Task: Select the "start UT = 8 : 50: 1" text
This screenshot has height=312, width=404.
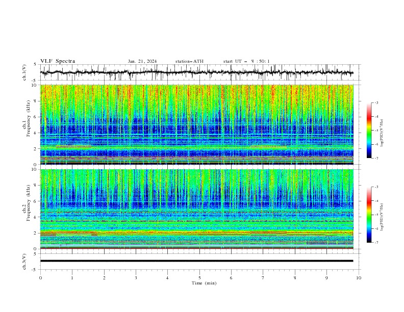Action: coord(246,61)
